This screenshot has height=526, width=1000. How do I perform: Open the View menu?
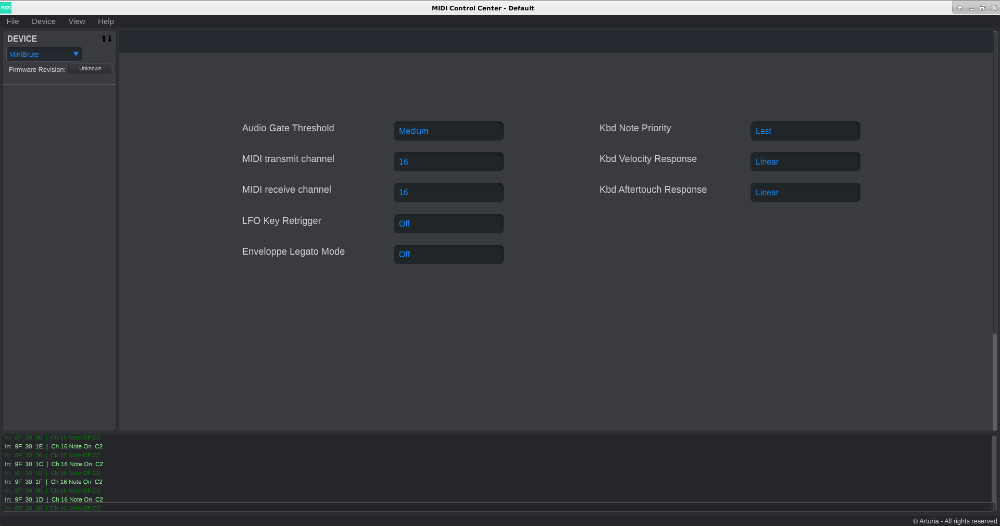pos(77,21)
